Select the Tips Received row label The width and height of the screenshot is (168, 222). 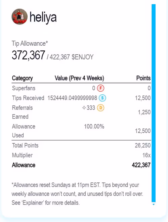click(x=28, y=98)
